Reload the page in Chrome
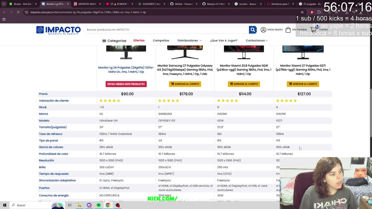 click(x=18, y=12)
